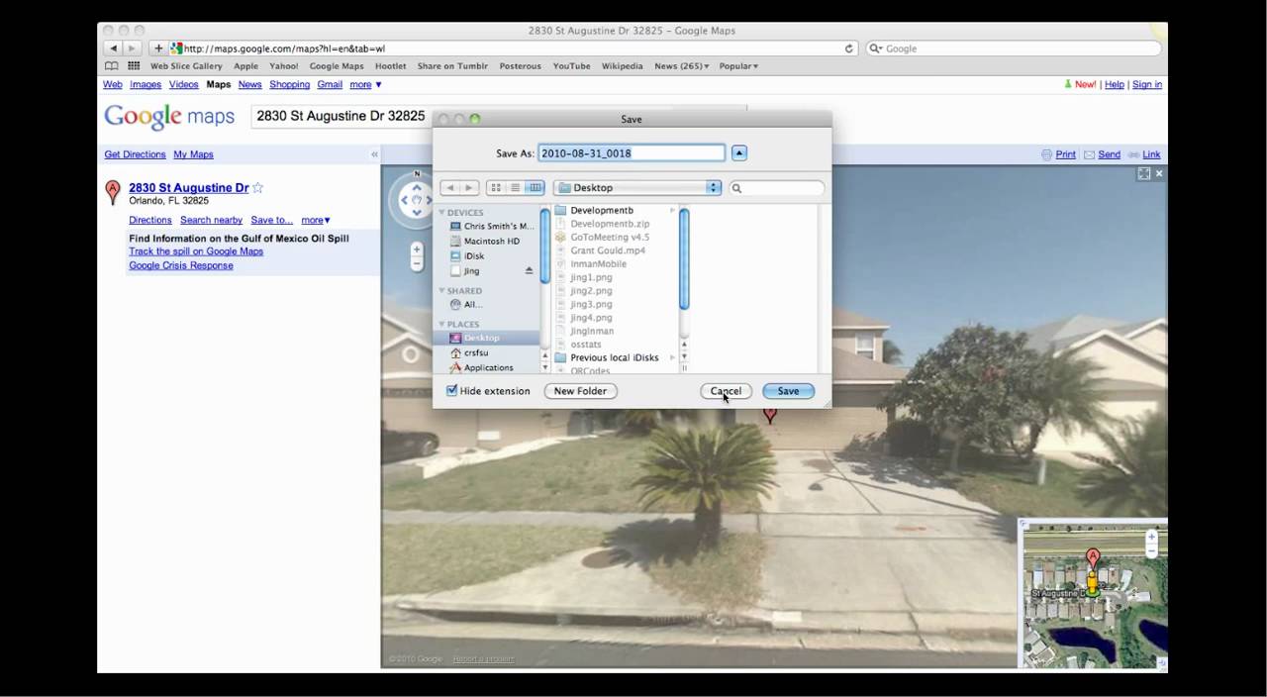
Task: Click the New Folder button
Action: tap(580, 391)
